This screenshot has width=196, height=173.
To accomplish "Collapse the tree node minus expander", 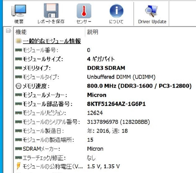I will pos(8,31).
